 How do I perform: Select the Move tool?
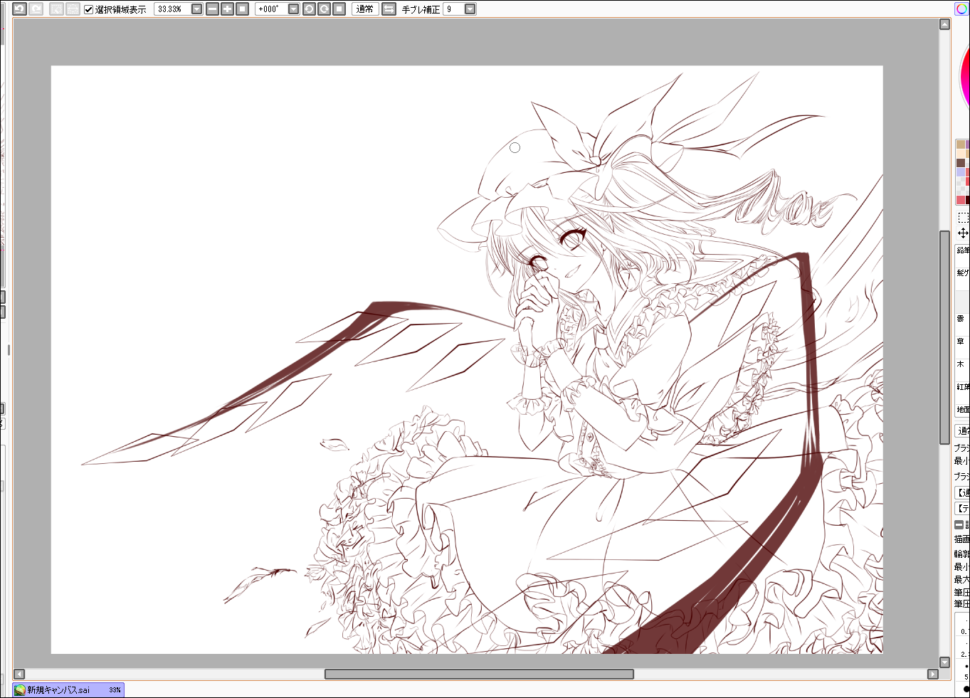click(963, 233)
